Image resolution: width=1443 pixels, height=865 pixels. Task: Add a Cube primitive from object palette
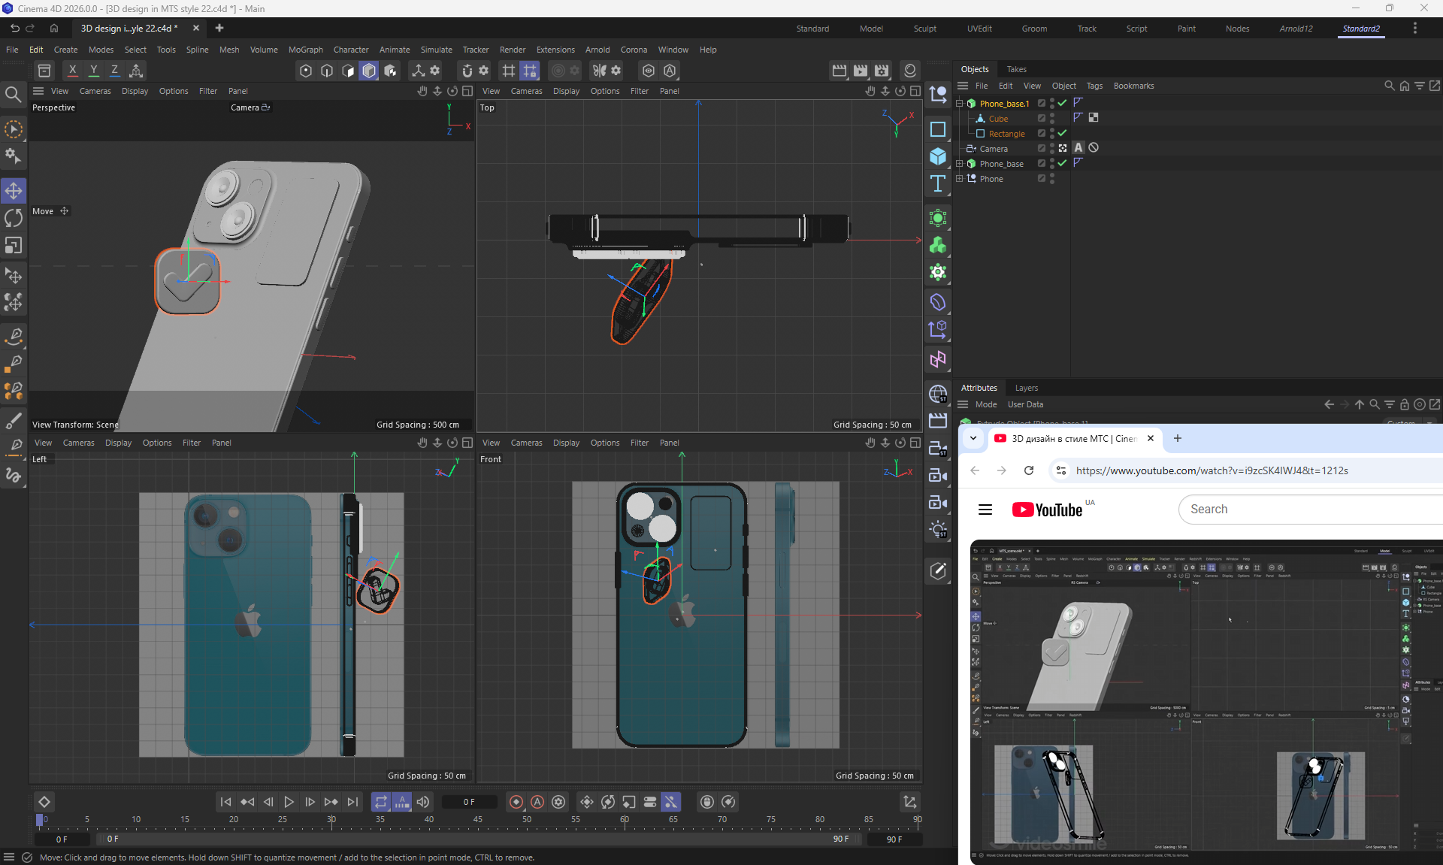pyautogui.click(x=937, y=156)
